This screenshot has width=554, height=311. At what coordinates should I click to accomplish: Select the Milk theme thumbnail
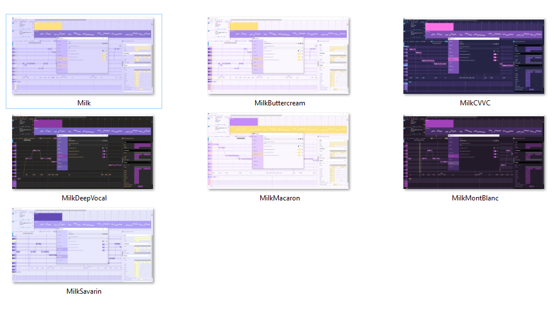tap(83, 56)
